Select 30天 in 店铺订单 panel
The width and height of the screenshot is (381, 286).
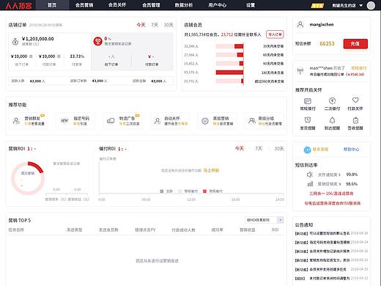click(x=169, y=25)
